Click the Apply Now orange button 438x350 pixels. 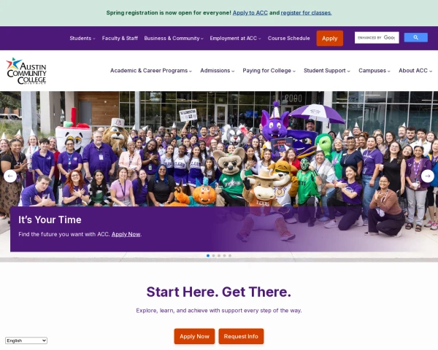click(x=194, y=336)
